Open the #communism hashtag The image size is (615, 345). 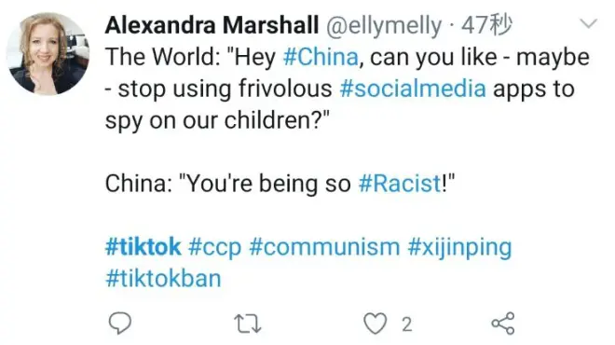324,247
